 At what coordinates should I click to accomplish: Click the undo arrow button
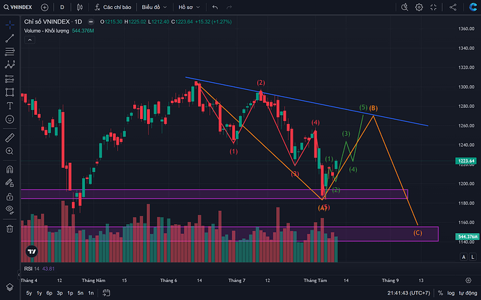click(x=215, y=7)
